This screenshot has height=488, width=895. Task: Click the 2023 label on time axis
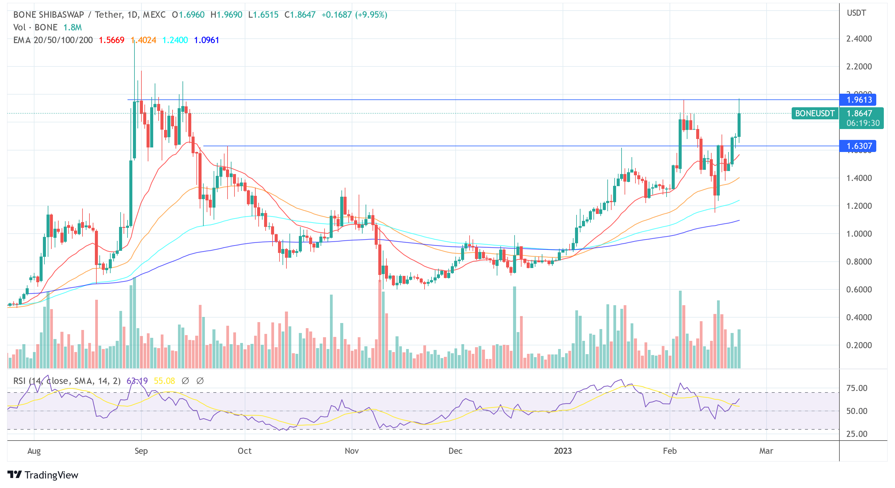pyautogui.click(x=563, y=451)
